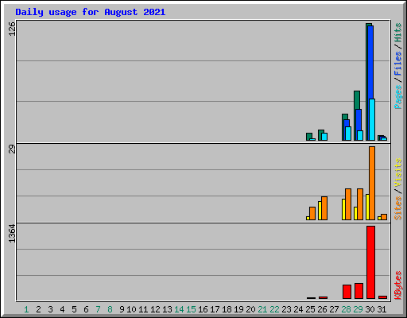The height and width of the screenshot is (318, 407).
Task: Click the Hits axis value '126'
Action: tap(12, 29)
